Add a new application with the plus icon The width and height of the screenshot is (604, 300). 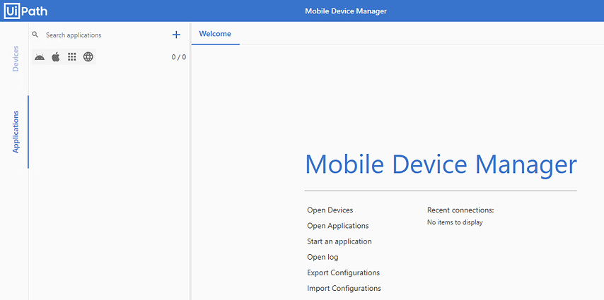pos(176,35)
